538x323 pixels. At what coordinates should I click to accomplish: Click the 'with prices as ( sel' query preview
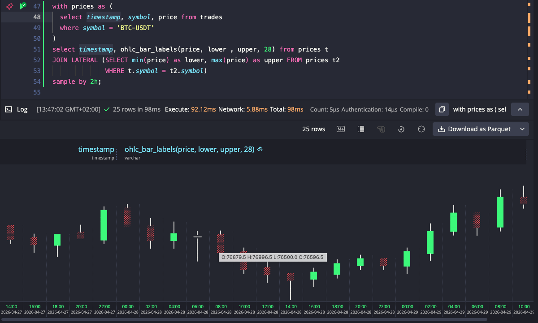479,109
